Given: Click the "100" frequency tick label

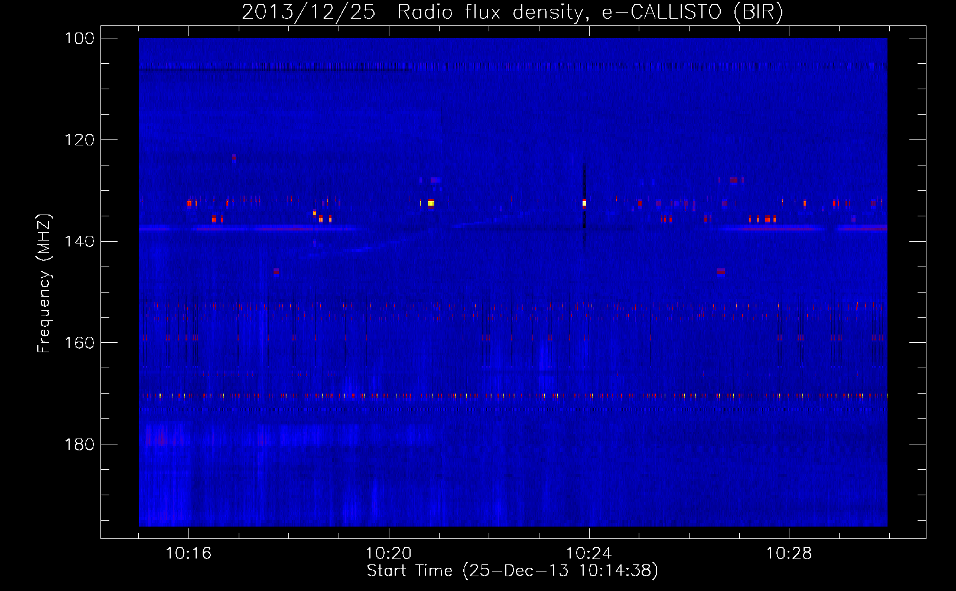Looking at the screenshot, I should pyautogui.click(x=80, y=38).
